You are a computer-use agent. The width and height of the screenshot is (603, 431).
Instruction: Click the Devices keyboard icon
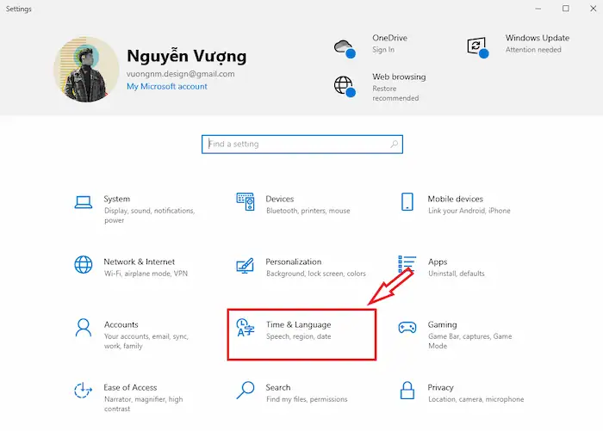[246, 202]
